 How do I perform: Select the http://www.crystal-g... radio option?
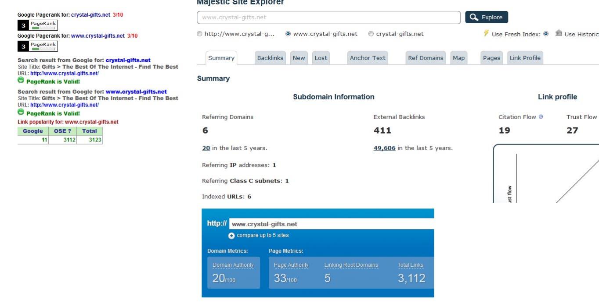(x=200, y=34)
